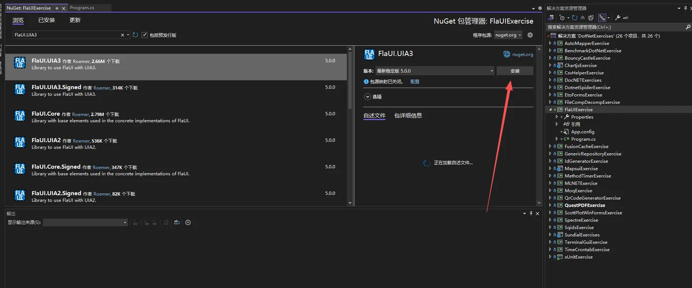Click the FlaUI.UIA2 package logo
Screen dimensions: 692x288
pyautogui.click(x=20, y=143)
